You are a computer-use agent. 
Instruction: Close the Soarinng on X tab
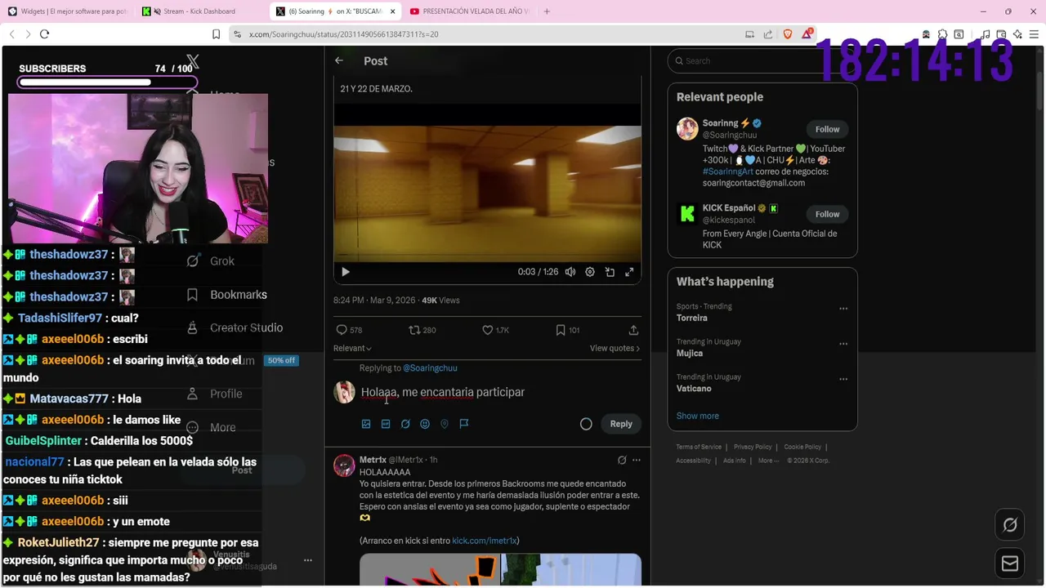tap(392, 11)
